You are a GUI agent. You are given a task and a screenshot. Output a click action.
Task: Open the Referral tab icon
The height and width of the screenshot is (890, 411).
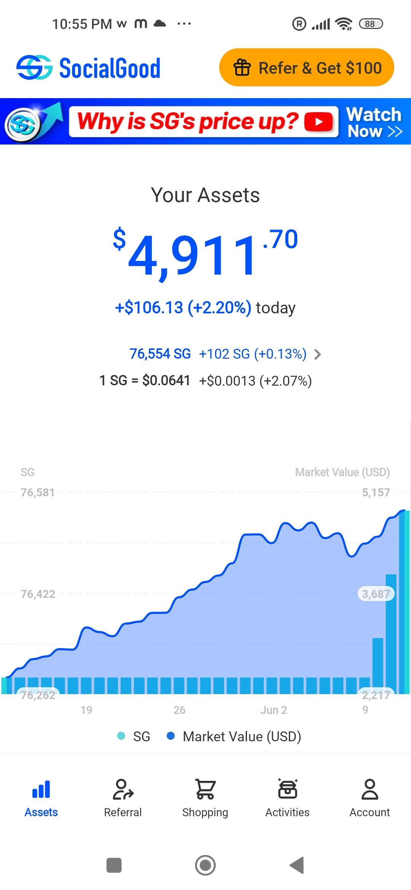123,789
